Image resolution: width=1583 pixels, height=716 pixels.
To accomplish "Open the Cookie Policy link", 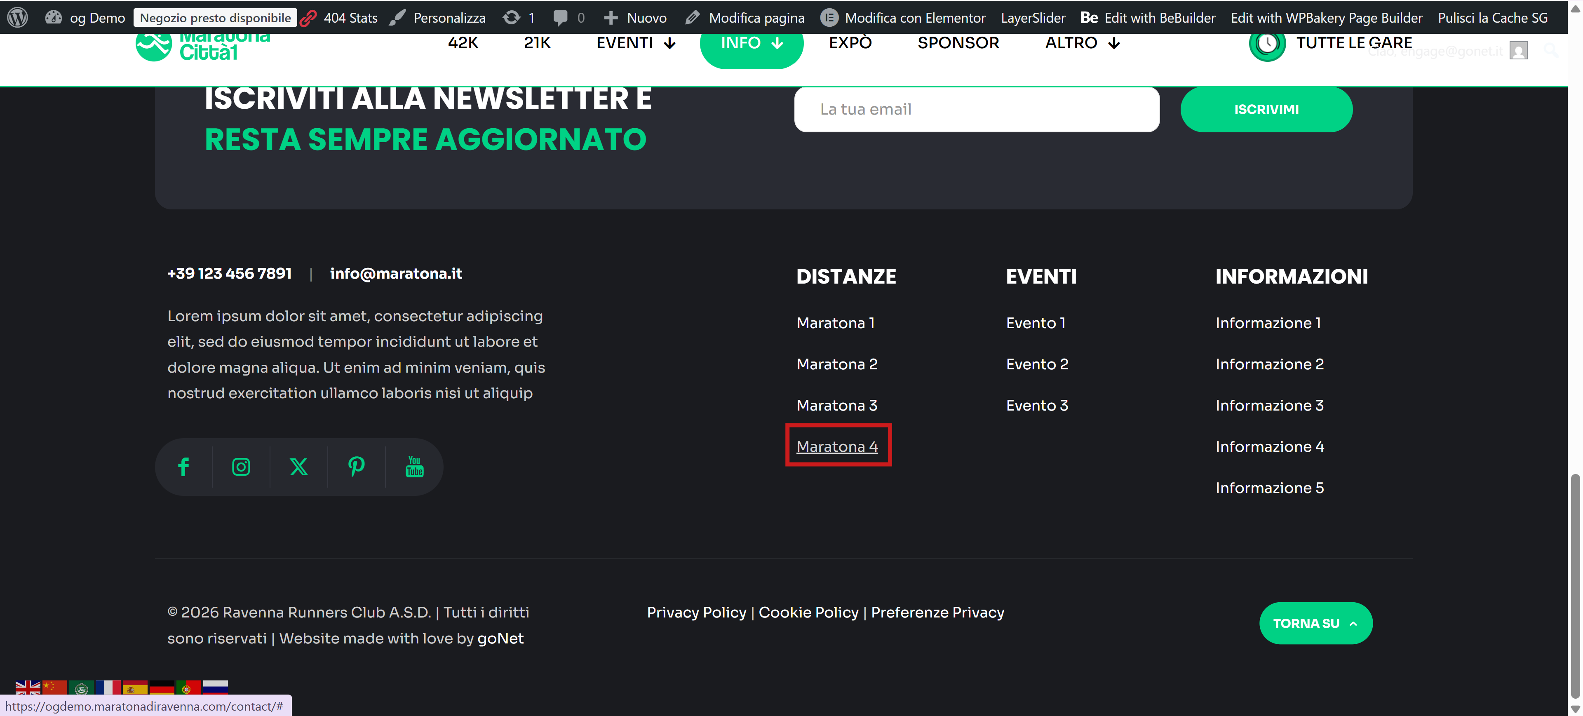I will [808, 612].
